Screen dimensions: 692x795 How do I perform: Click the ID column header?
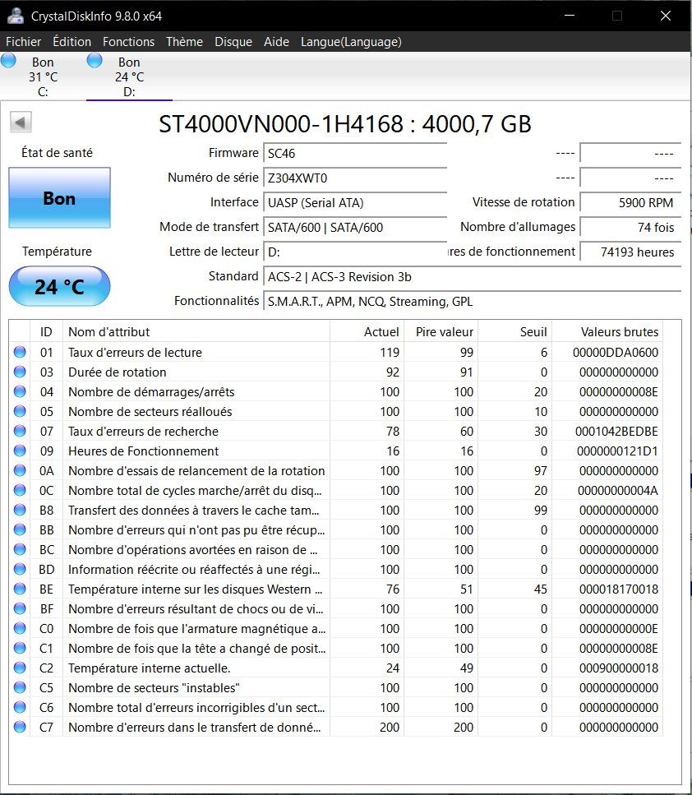coord(46,331)
